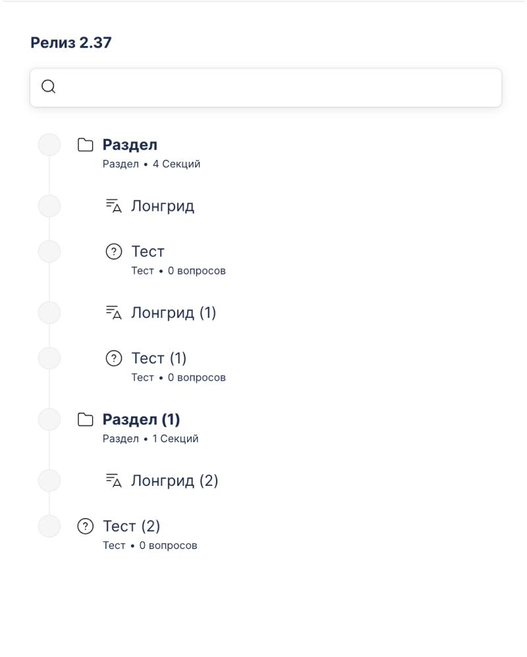Click the search magnifier icon
Viewport: 527px width, 657px height.
(48, 87)
